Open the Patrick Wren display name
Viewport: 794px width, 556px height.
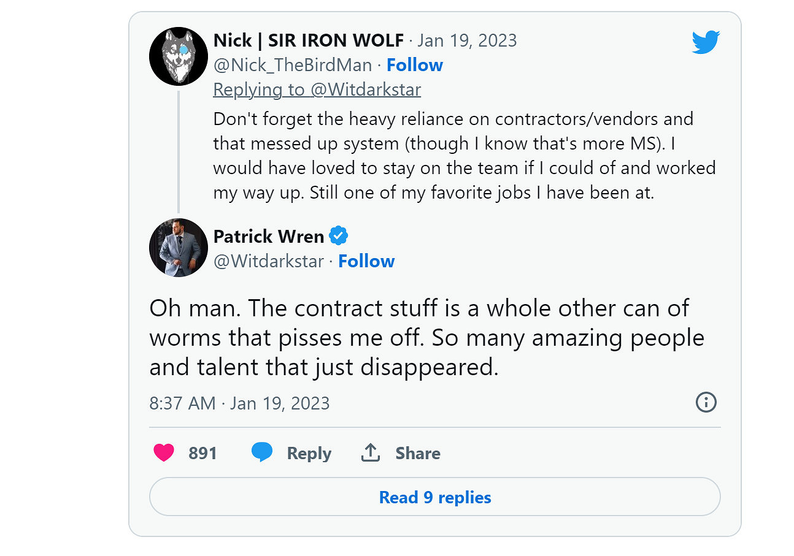click(268, 236)
